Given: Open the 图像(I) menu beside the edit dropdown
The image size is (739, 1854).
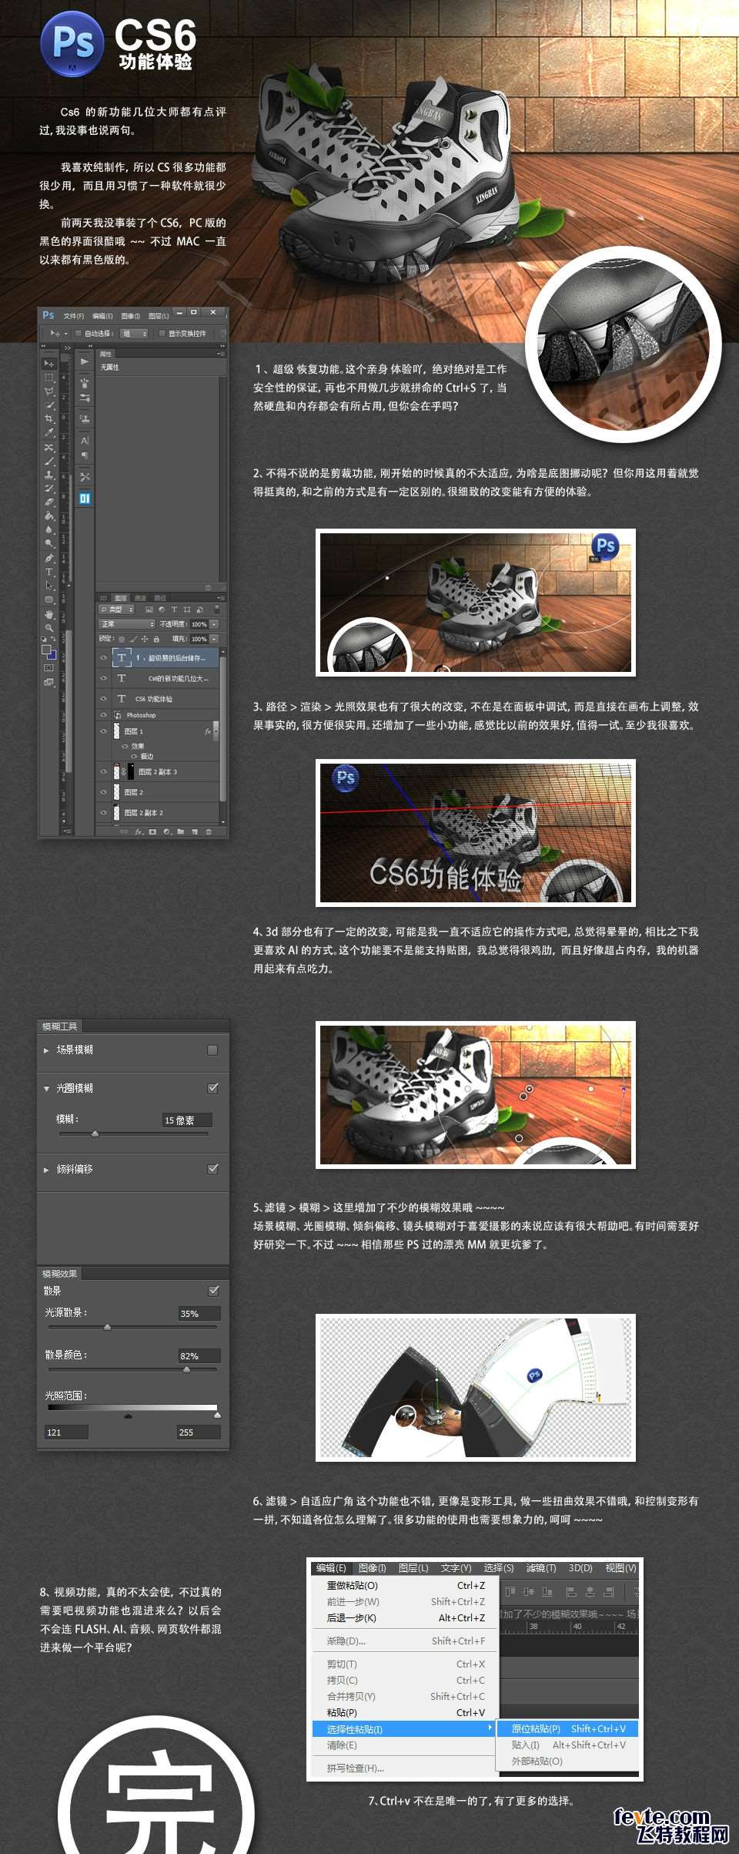Looking at the screenshot, I should 373,1568.
